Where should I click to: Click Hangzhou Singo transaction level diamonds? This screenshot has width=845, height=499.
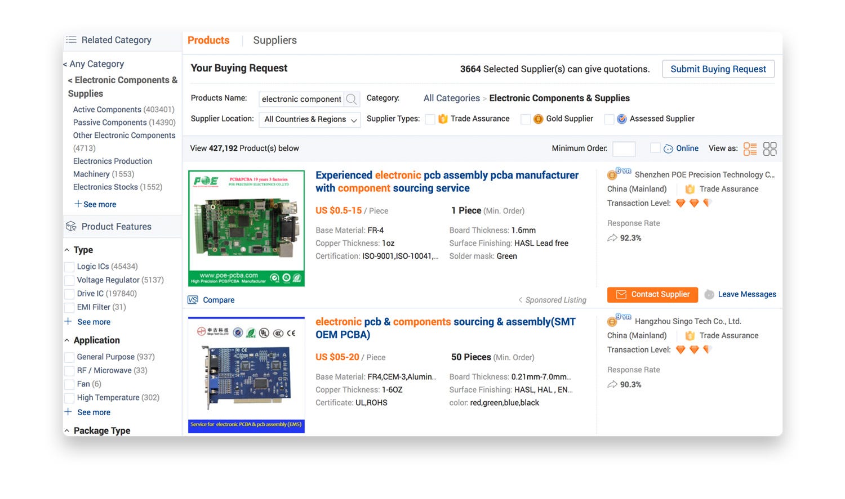click(x=694, y=349)
